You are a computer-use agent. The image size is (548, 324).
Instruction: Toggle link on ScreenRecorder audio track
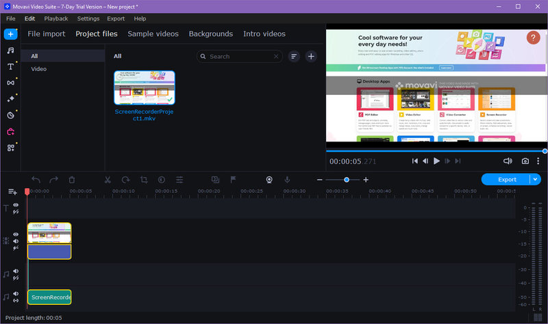click(16, 300)
